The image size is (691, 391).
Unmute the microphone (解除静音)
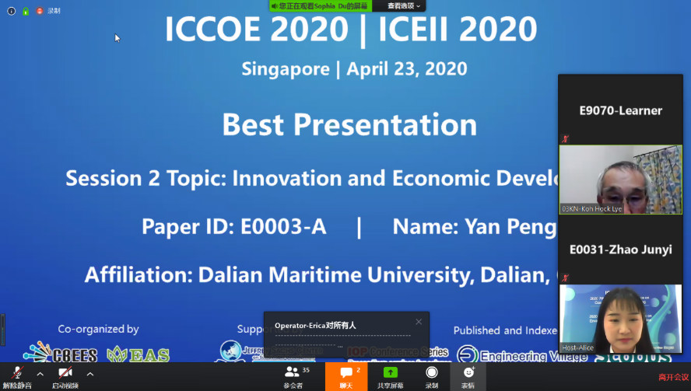coord(16,375)
